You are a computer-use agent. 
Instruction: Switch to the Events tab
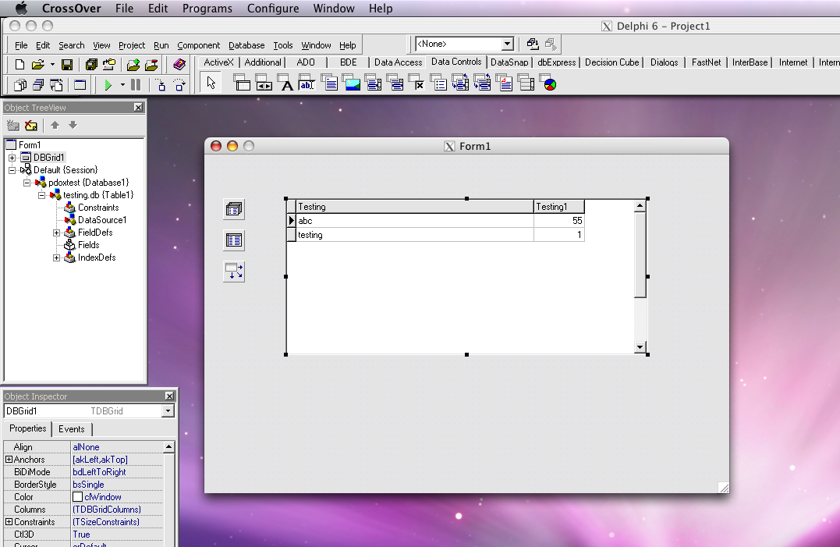72,429
